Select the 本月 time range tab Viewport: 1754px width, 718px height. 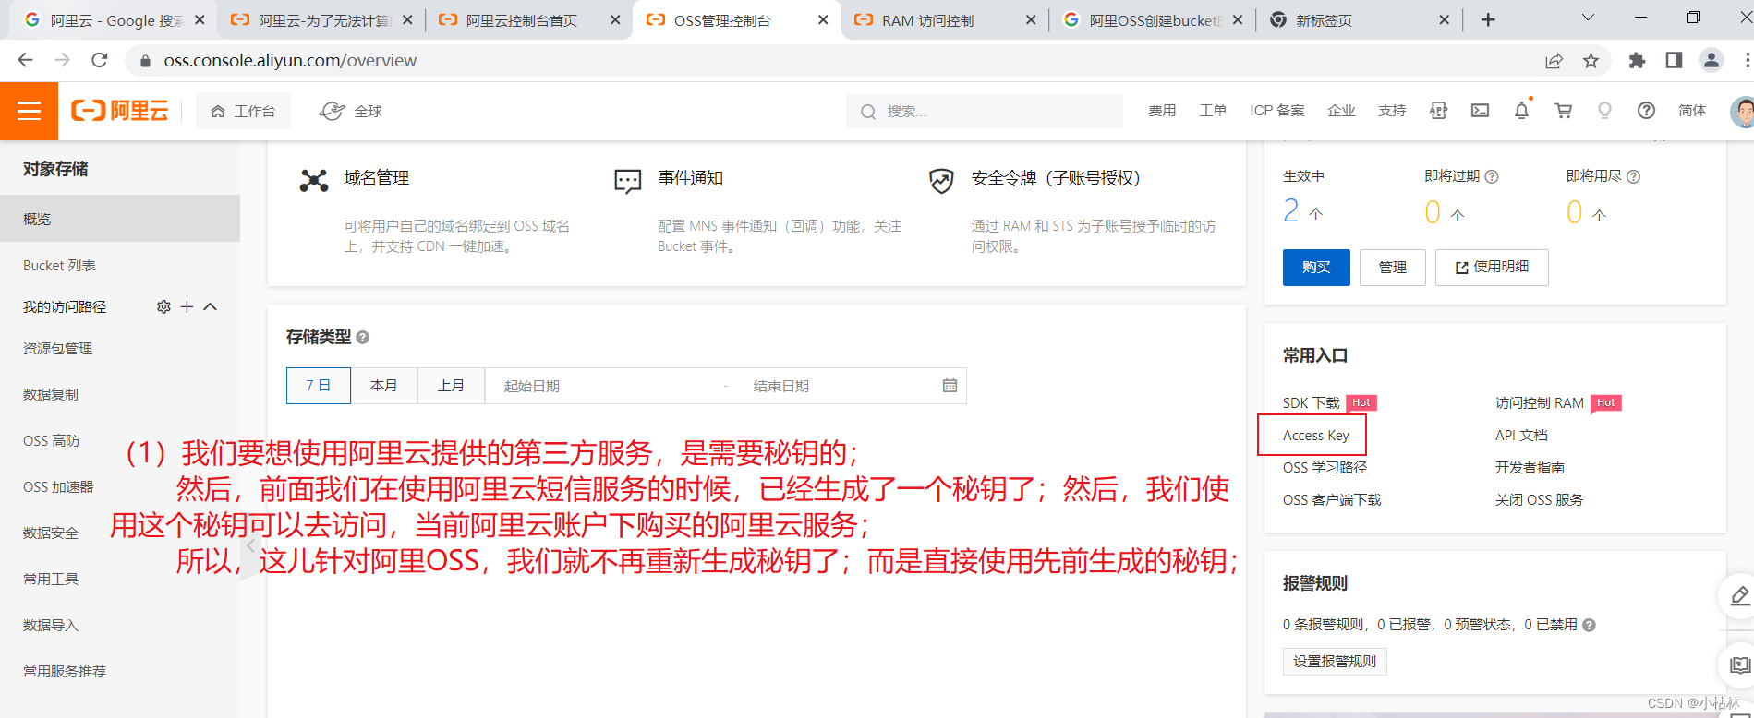(x=384, y=386)
